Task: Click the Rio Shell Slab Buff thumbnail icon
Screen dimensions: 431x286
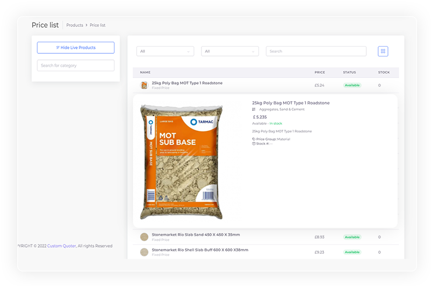Action: point(144,252)
